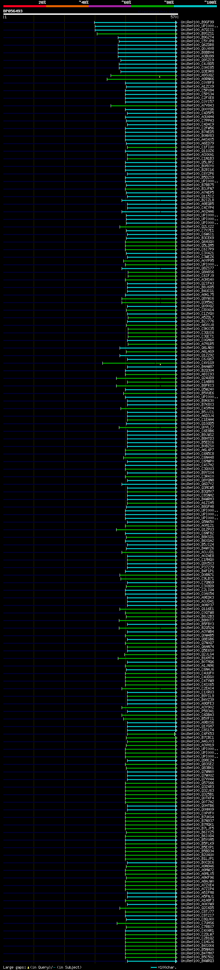
Task: Click the UniRef100_B8FRI3 hit label
Action: [x=197, y=385]
